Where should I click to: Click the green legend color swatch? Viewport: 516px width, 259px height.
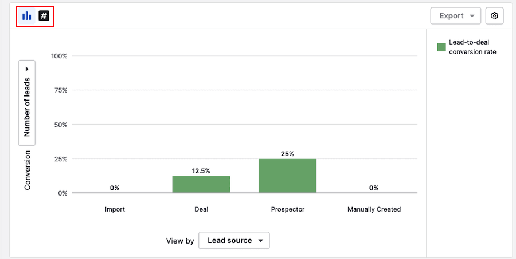441,47
